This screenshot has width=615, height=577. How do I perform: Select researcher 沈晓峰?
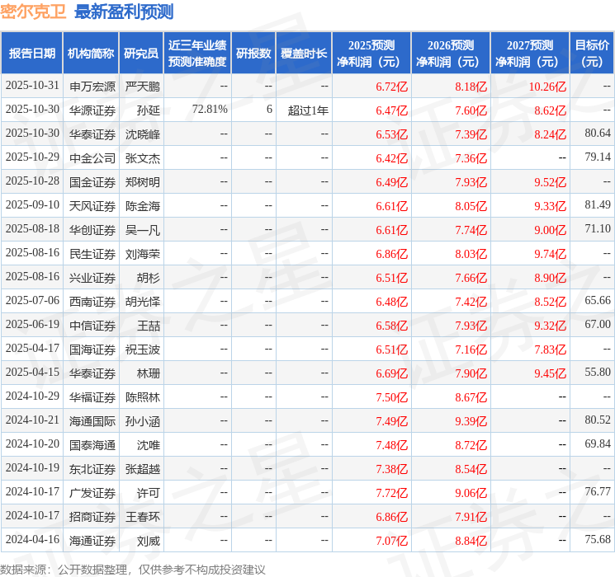[x=142, y=134]
